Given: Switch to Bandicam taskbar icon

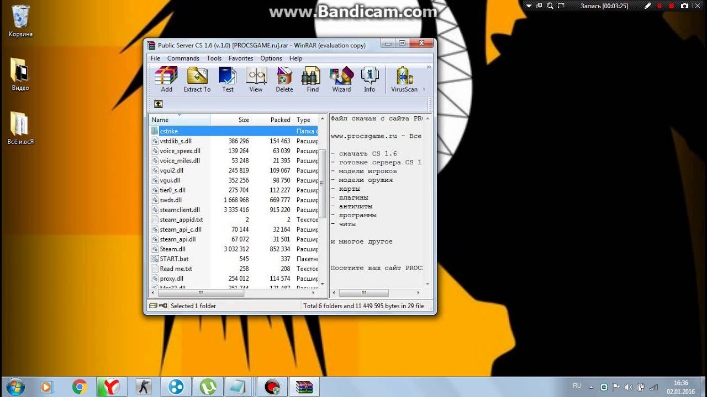Looking at the screenshot, I should point(272,387).
